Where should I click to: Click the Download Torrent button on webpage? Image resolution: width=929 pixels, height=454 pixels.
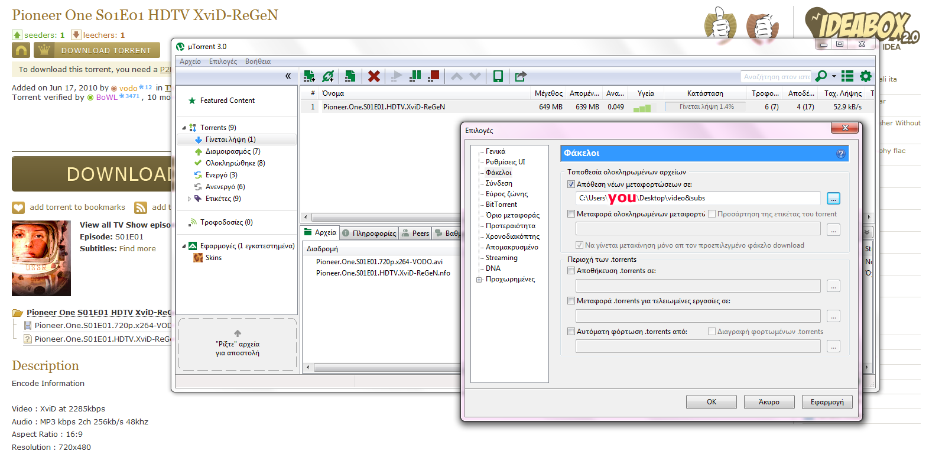pyautogui.click(x=97, y=50)
